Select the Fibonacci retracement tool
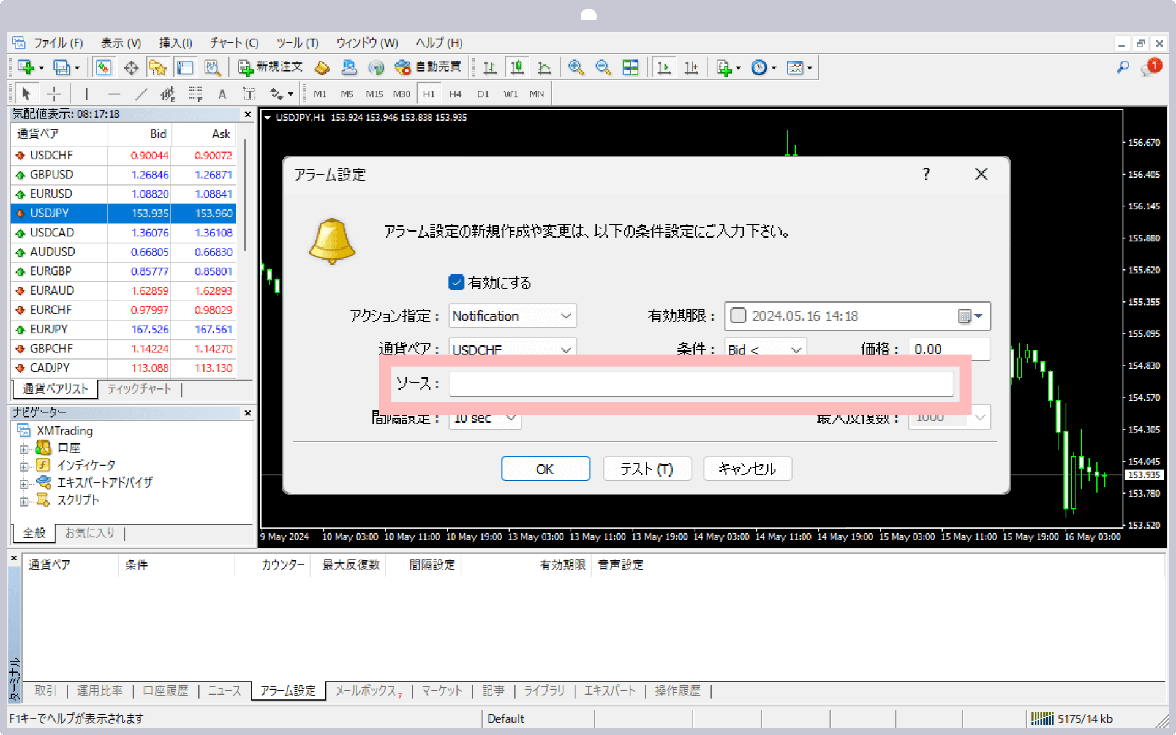 [x=195, y=94]
